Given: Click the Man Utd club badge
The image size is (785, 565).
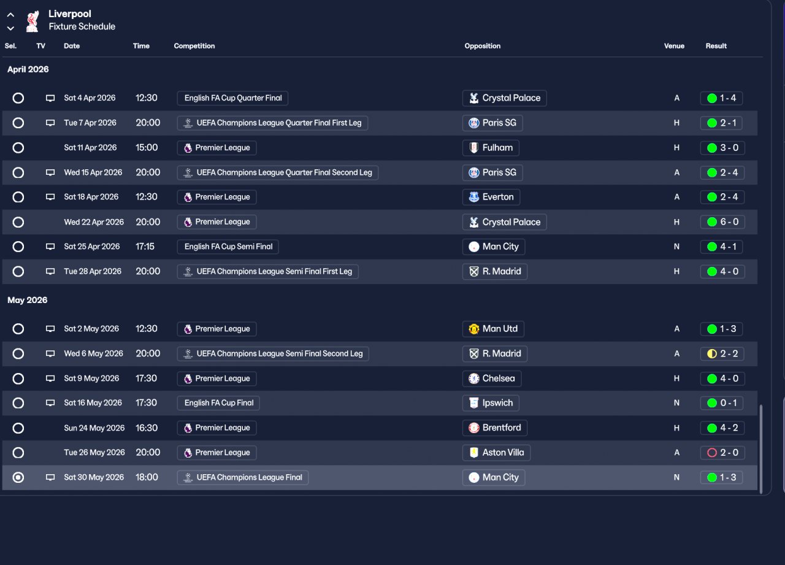Looking at the screenshot, I should [x=473, y=329].
